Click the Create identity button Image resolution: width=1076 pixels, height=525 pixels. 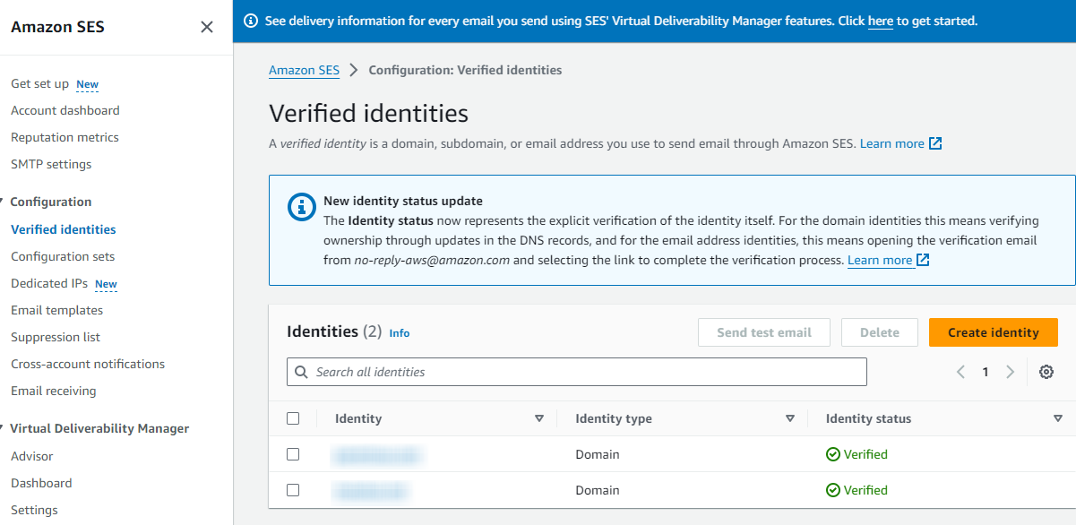point(993,331)
